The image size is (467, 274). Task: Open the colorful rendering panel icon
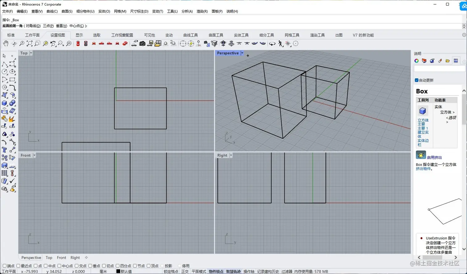click(416, 61)
